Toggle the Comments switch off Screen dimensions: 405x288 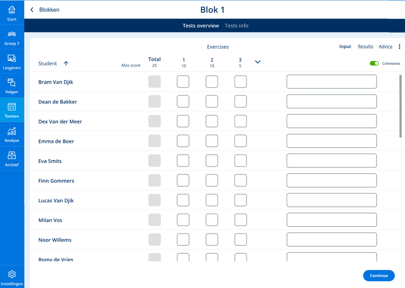coord(374,63)
